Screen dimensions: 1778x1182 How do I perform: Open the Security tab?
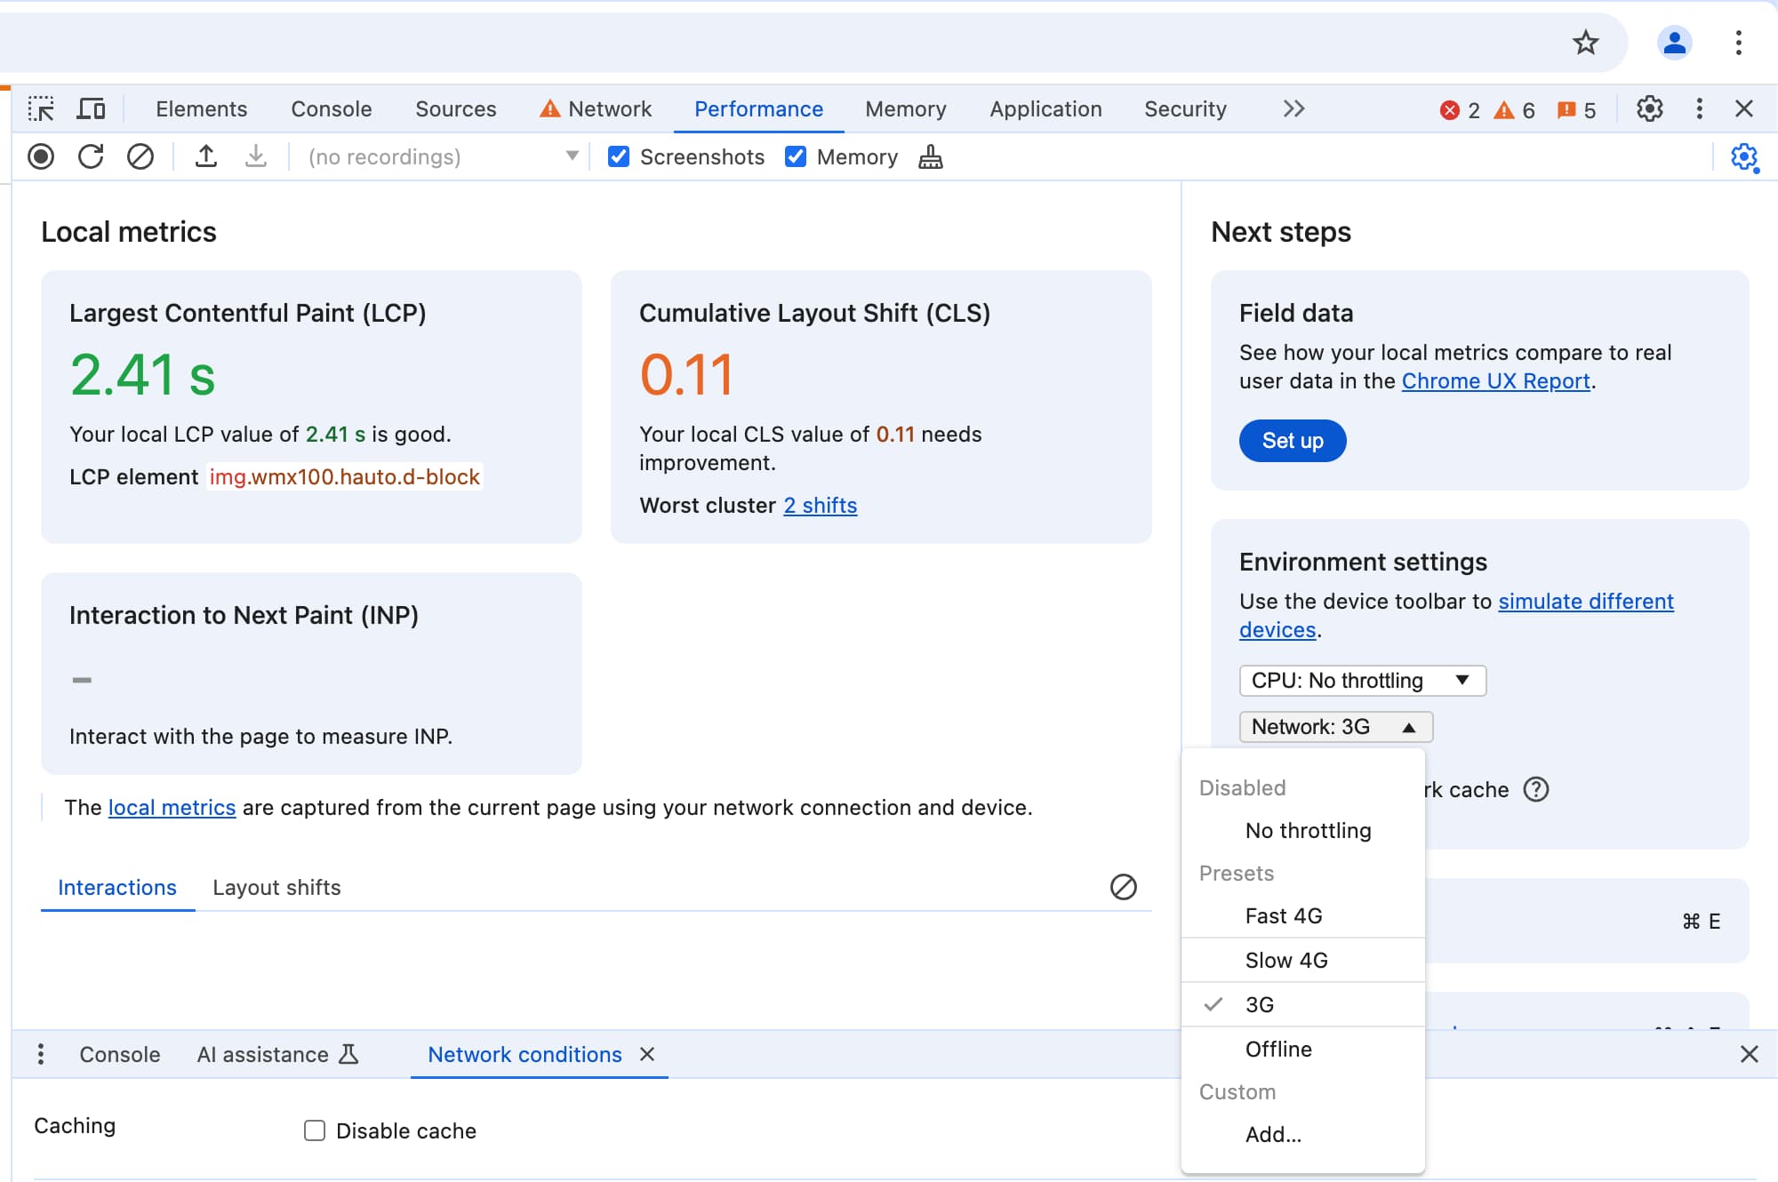pyautogui.click(x=1185, y=108)
